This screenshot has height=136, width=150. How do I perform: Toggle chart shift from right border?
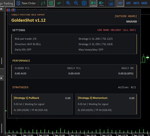tap(101, 3)
